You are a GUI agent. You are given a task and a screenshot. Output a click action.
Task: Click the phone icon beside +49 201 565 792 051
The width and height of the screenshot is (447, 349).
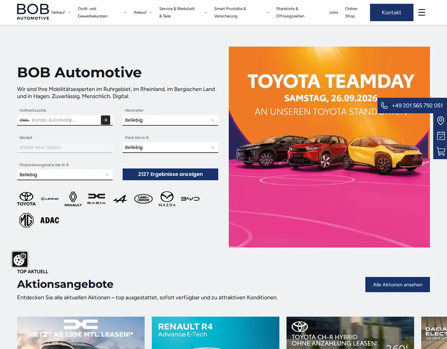pos(384,106)
